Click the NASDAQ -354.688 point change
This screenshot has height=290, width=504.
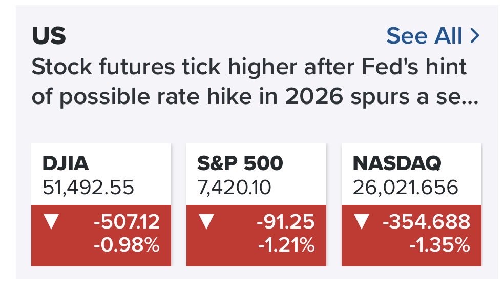click(426, 222)
